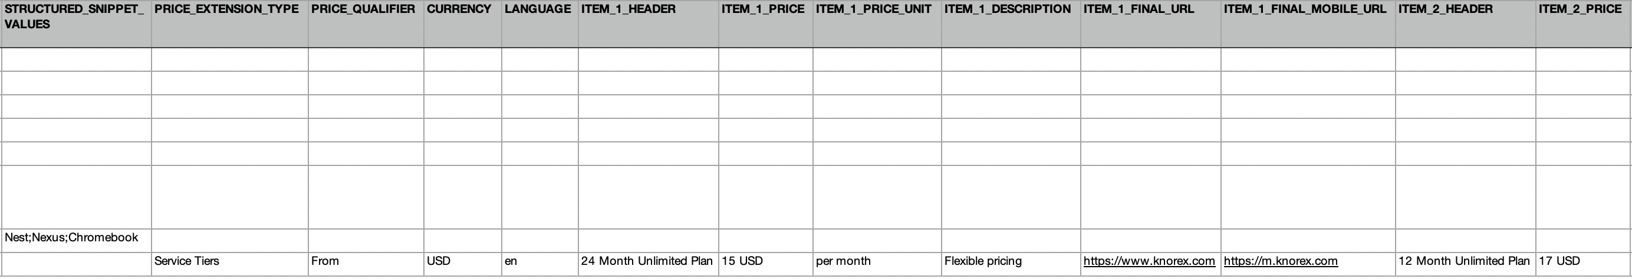Click the ITEM_1_PRICE header cell
The width and height of the screenshot is (1632, 279).
pos(763,9)
